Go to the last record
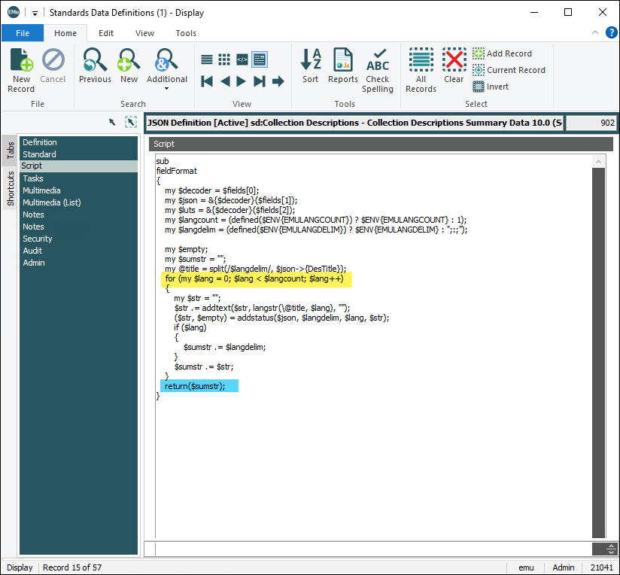This screenshot has height=575, width=620. click(x=260, y=81)
